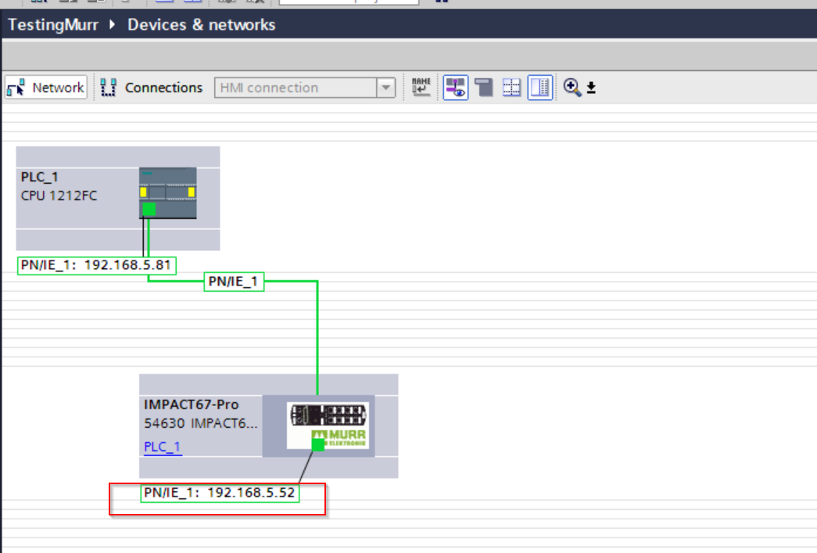Click the zoom magnifier icon
This screenshot has width=817, height=553.
[x=572, y=87]
